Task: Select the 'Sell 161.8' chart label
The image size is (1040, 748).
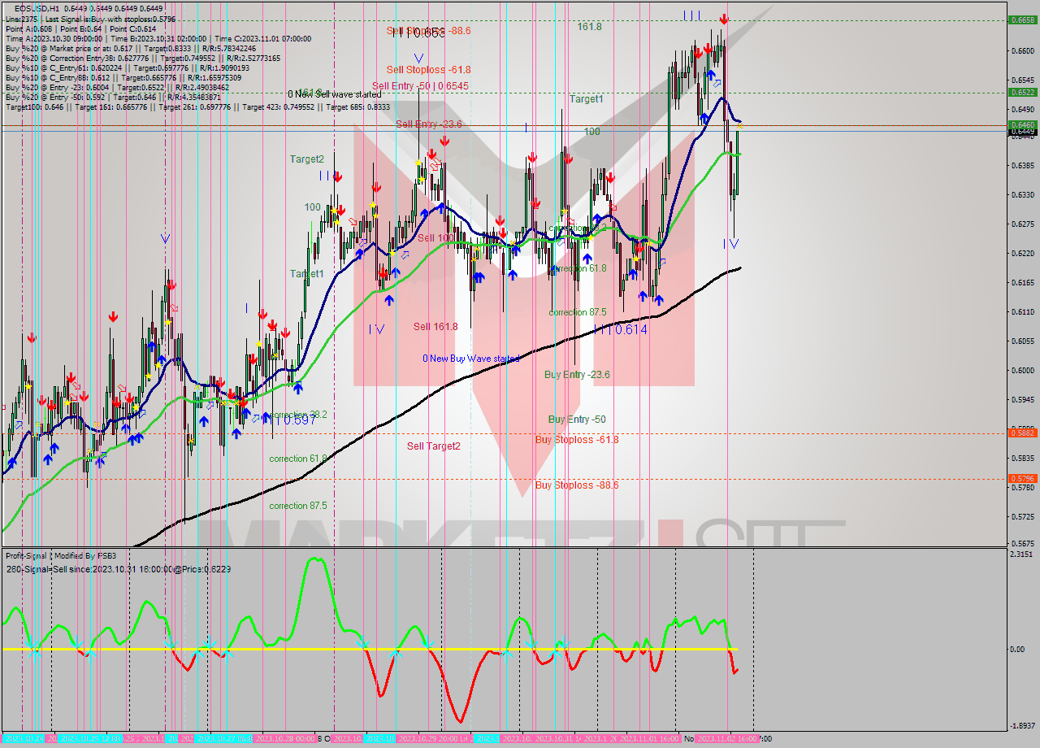Action: (x=435, y=327)
